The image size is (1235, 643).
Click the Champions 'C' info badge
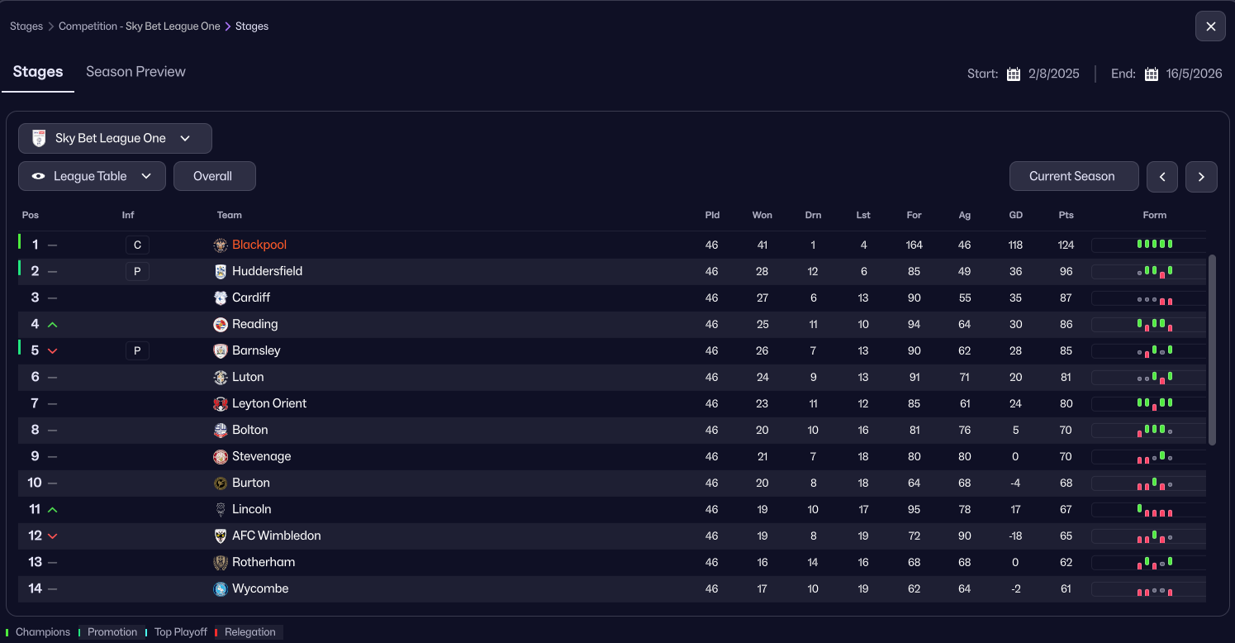pyautogui.click(x=137, y=245)
